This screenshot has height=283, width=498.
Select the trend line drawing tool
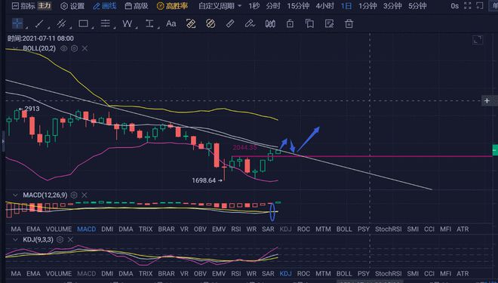[39, 23]
